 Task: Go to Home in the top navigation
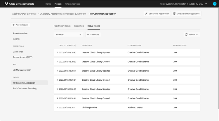click(x=48, y=4)
